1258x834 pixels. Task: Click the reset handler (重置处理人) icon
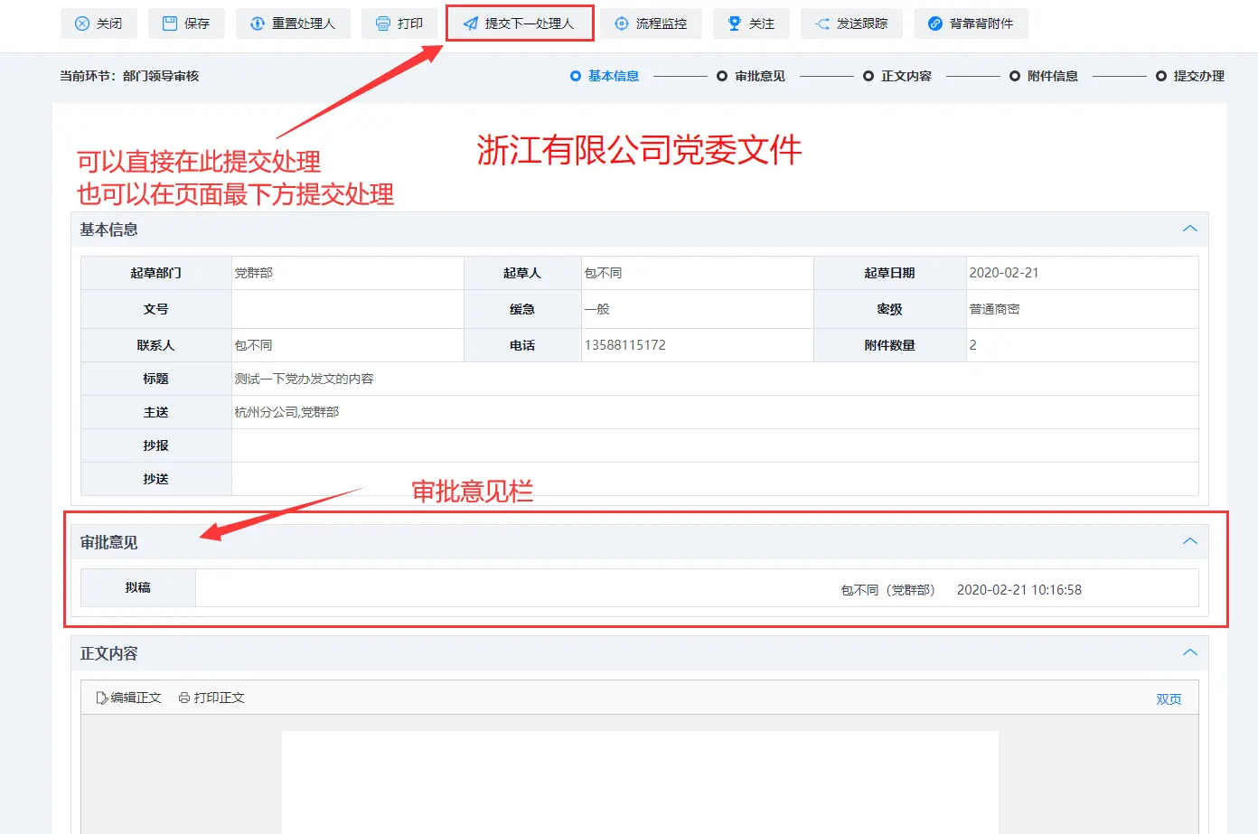click(x=258, y=23)
